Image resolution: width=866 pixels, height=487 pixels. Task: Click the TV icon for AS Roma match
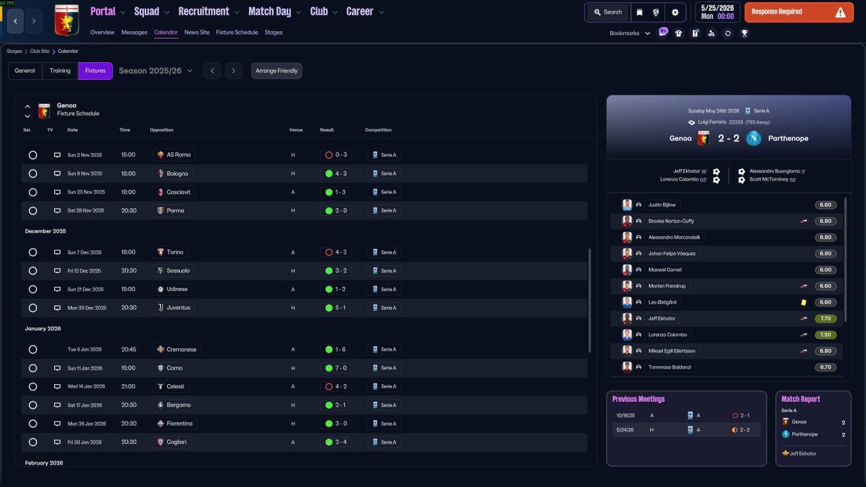point(58,155)
